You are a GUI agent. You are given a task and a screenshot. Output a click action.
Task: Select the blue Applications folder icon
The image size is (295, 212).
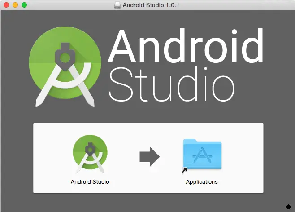(x=202, y=155)
